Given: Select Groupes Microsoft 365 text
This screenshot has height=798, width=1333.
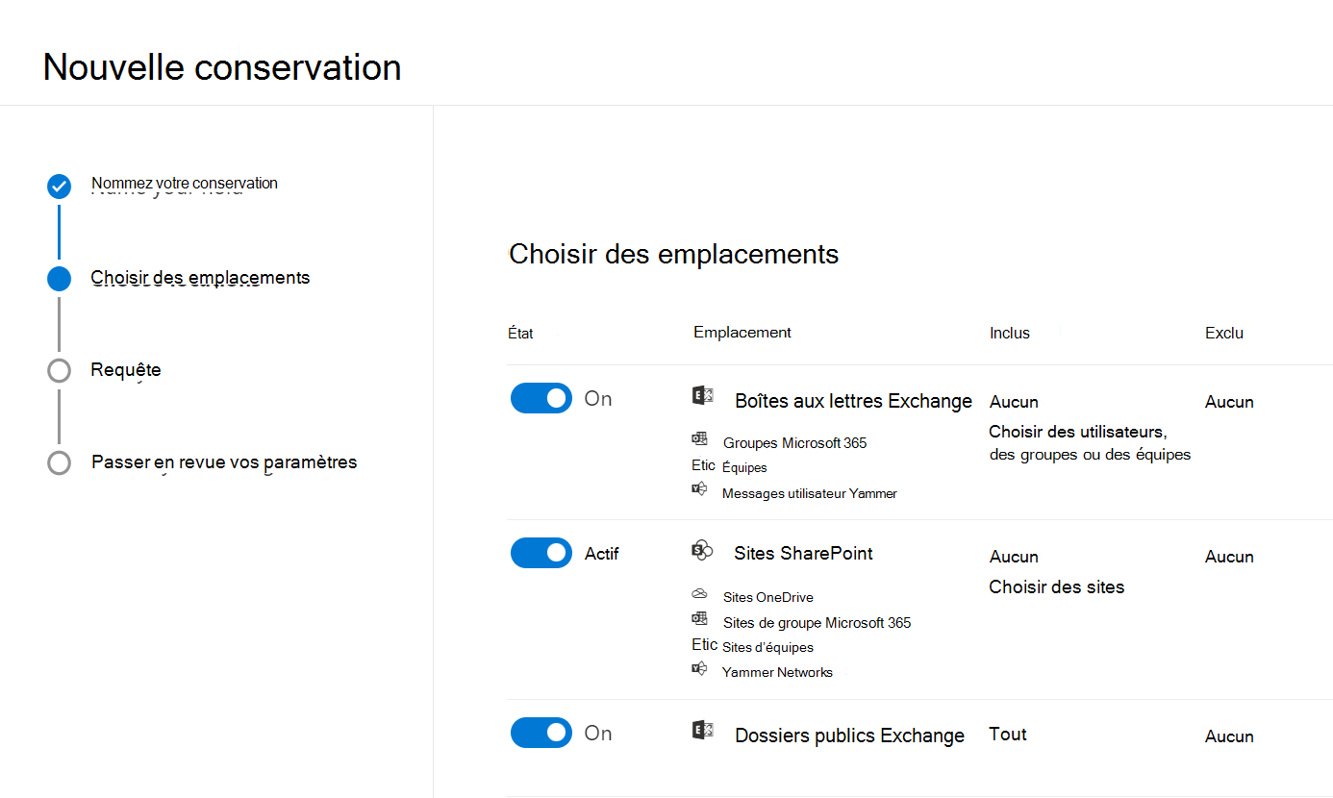Looking at the screenshot, I should 794,443.
